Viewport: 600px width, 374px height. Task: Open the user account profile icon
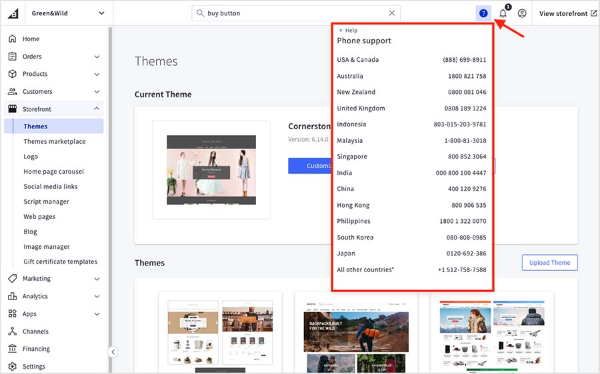(522, 13)
